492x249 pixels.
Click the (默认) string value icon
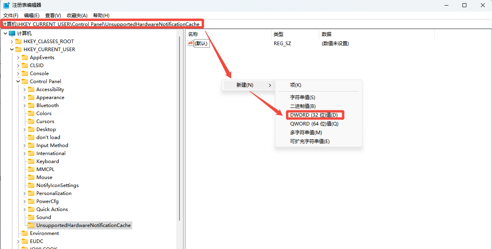coord(191,43)
